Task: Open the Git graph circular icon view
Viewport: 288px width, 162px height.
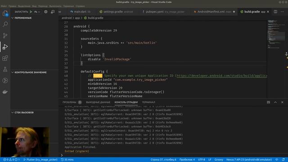Action: [x=5, y=81]
